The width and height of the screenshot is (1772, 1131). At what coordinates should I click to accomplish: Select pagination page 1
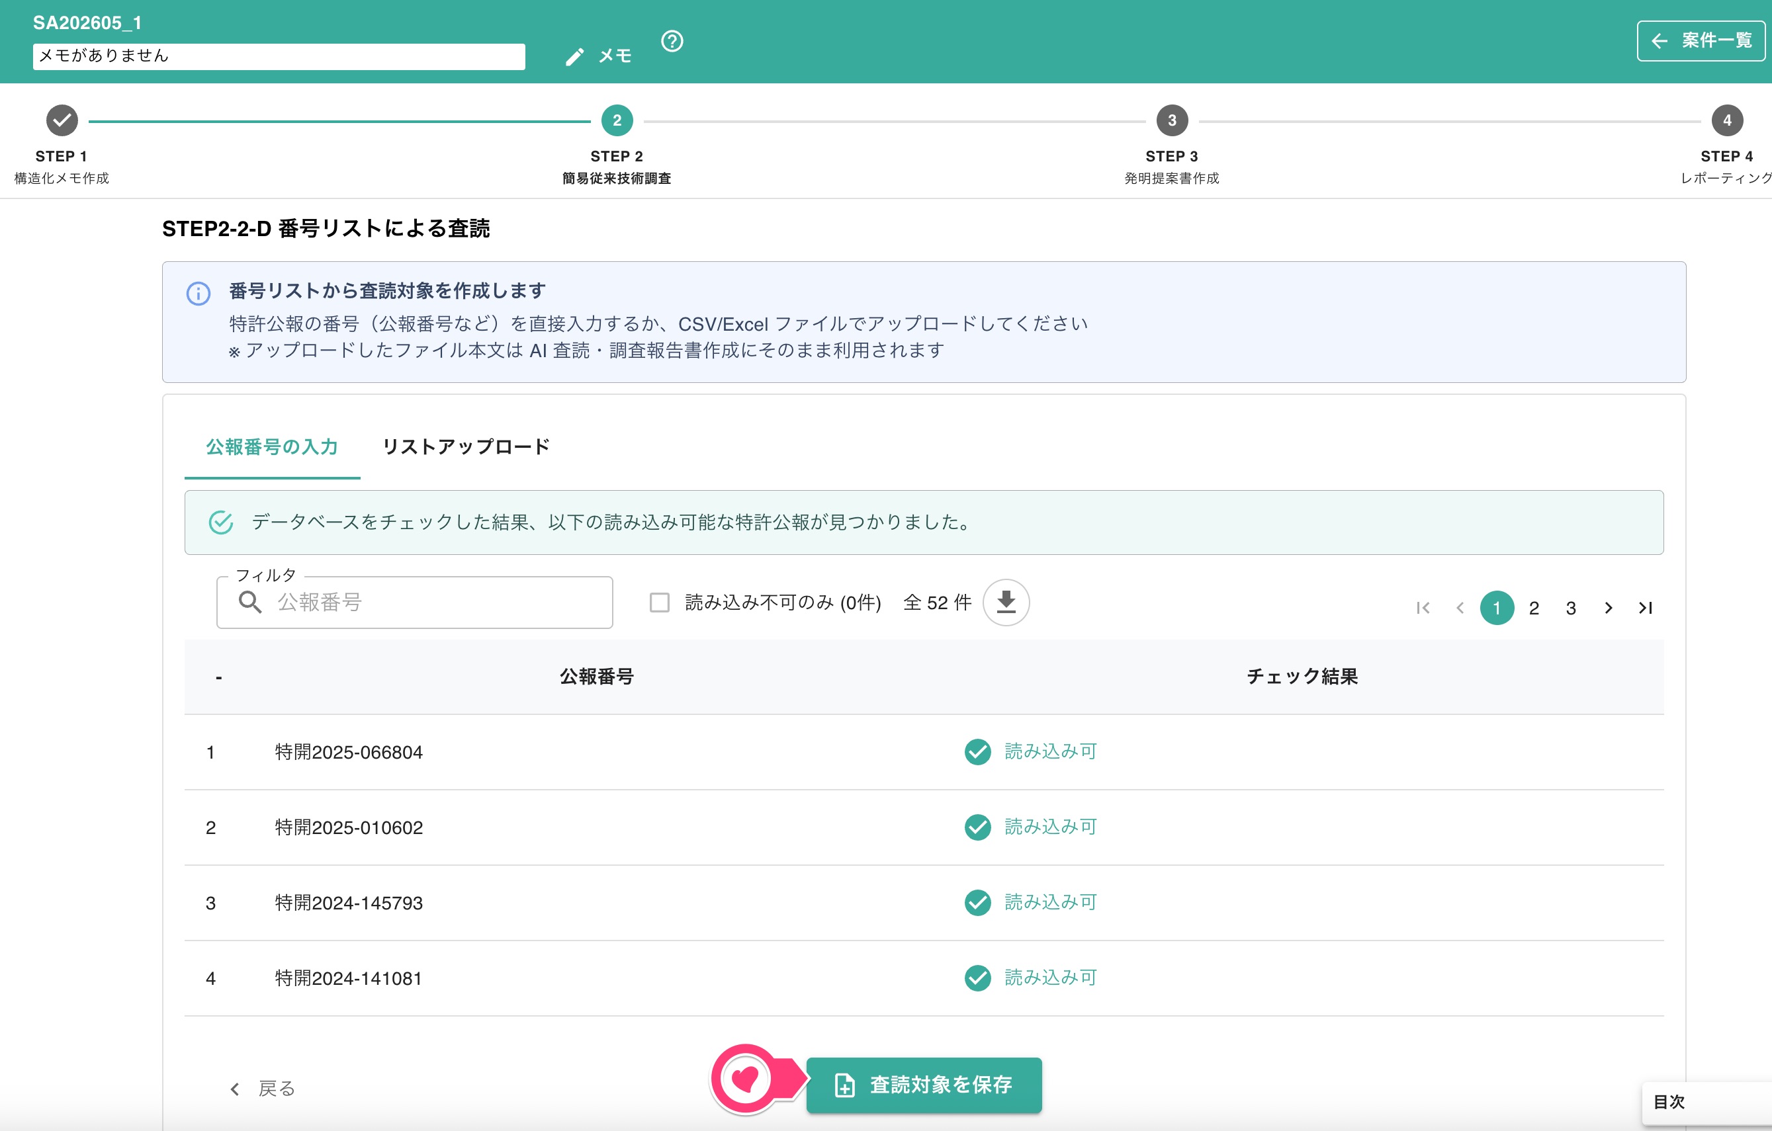pos(1497,608)
